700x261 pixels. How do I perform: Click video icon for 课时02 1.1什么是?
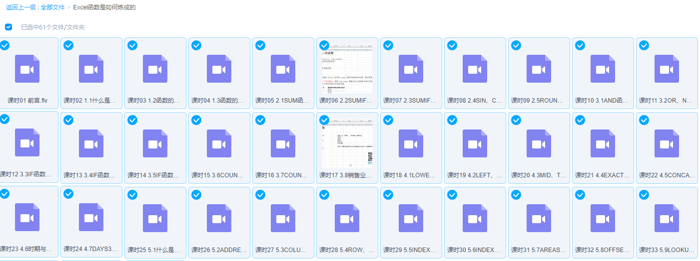[91, 69]
